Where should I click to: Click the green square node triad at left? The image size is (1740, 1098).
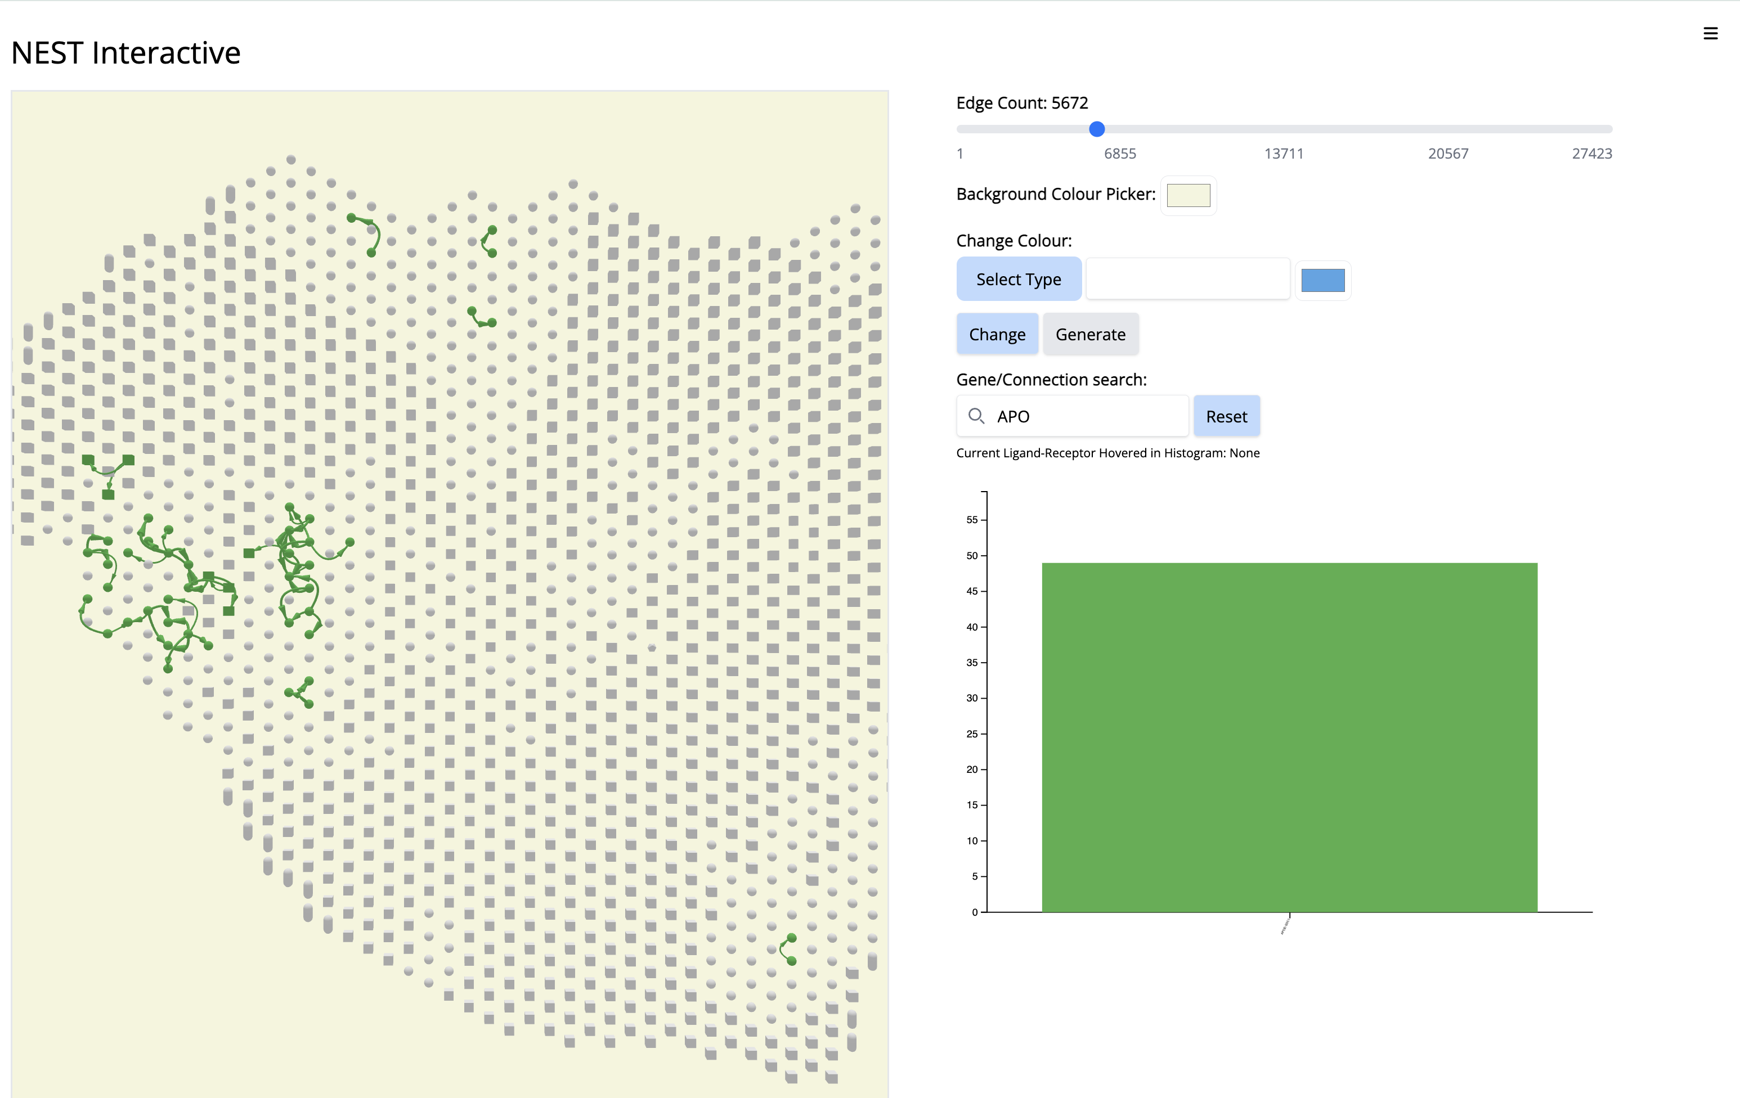click(x=109, y=475)
